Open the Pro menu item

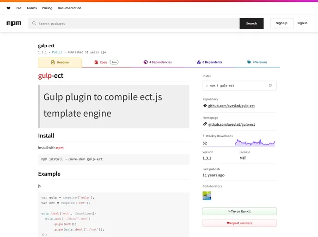click(x=19, y=8)
